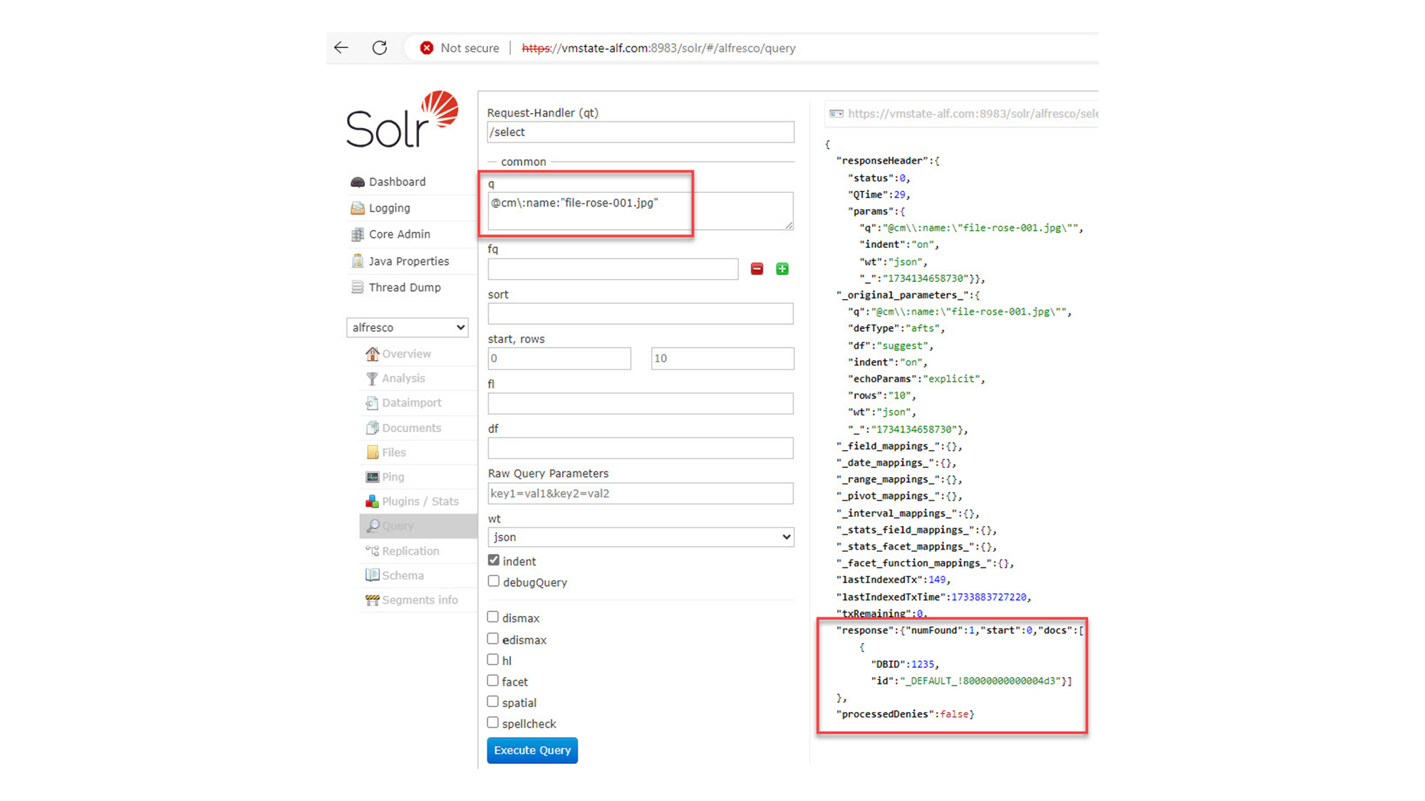This screenshot has width=1425, height=801.
Task: Remove fq row with red minus icon
Action: (x=757, y=269)
